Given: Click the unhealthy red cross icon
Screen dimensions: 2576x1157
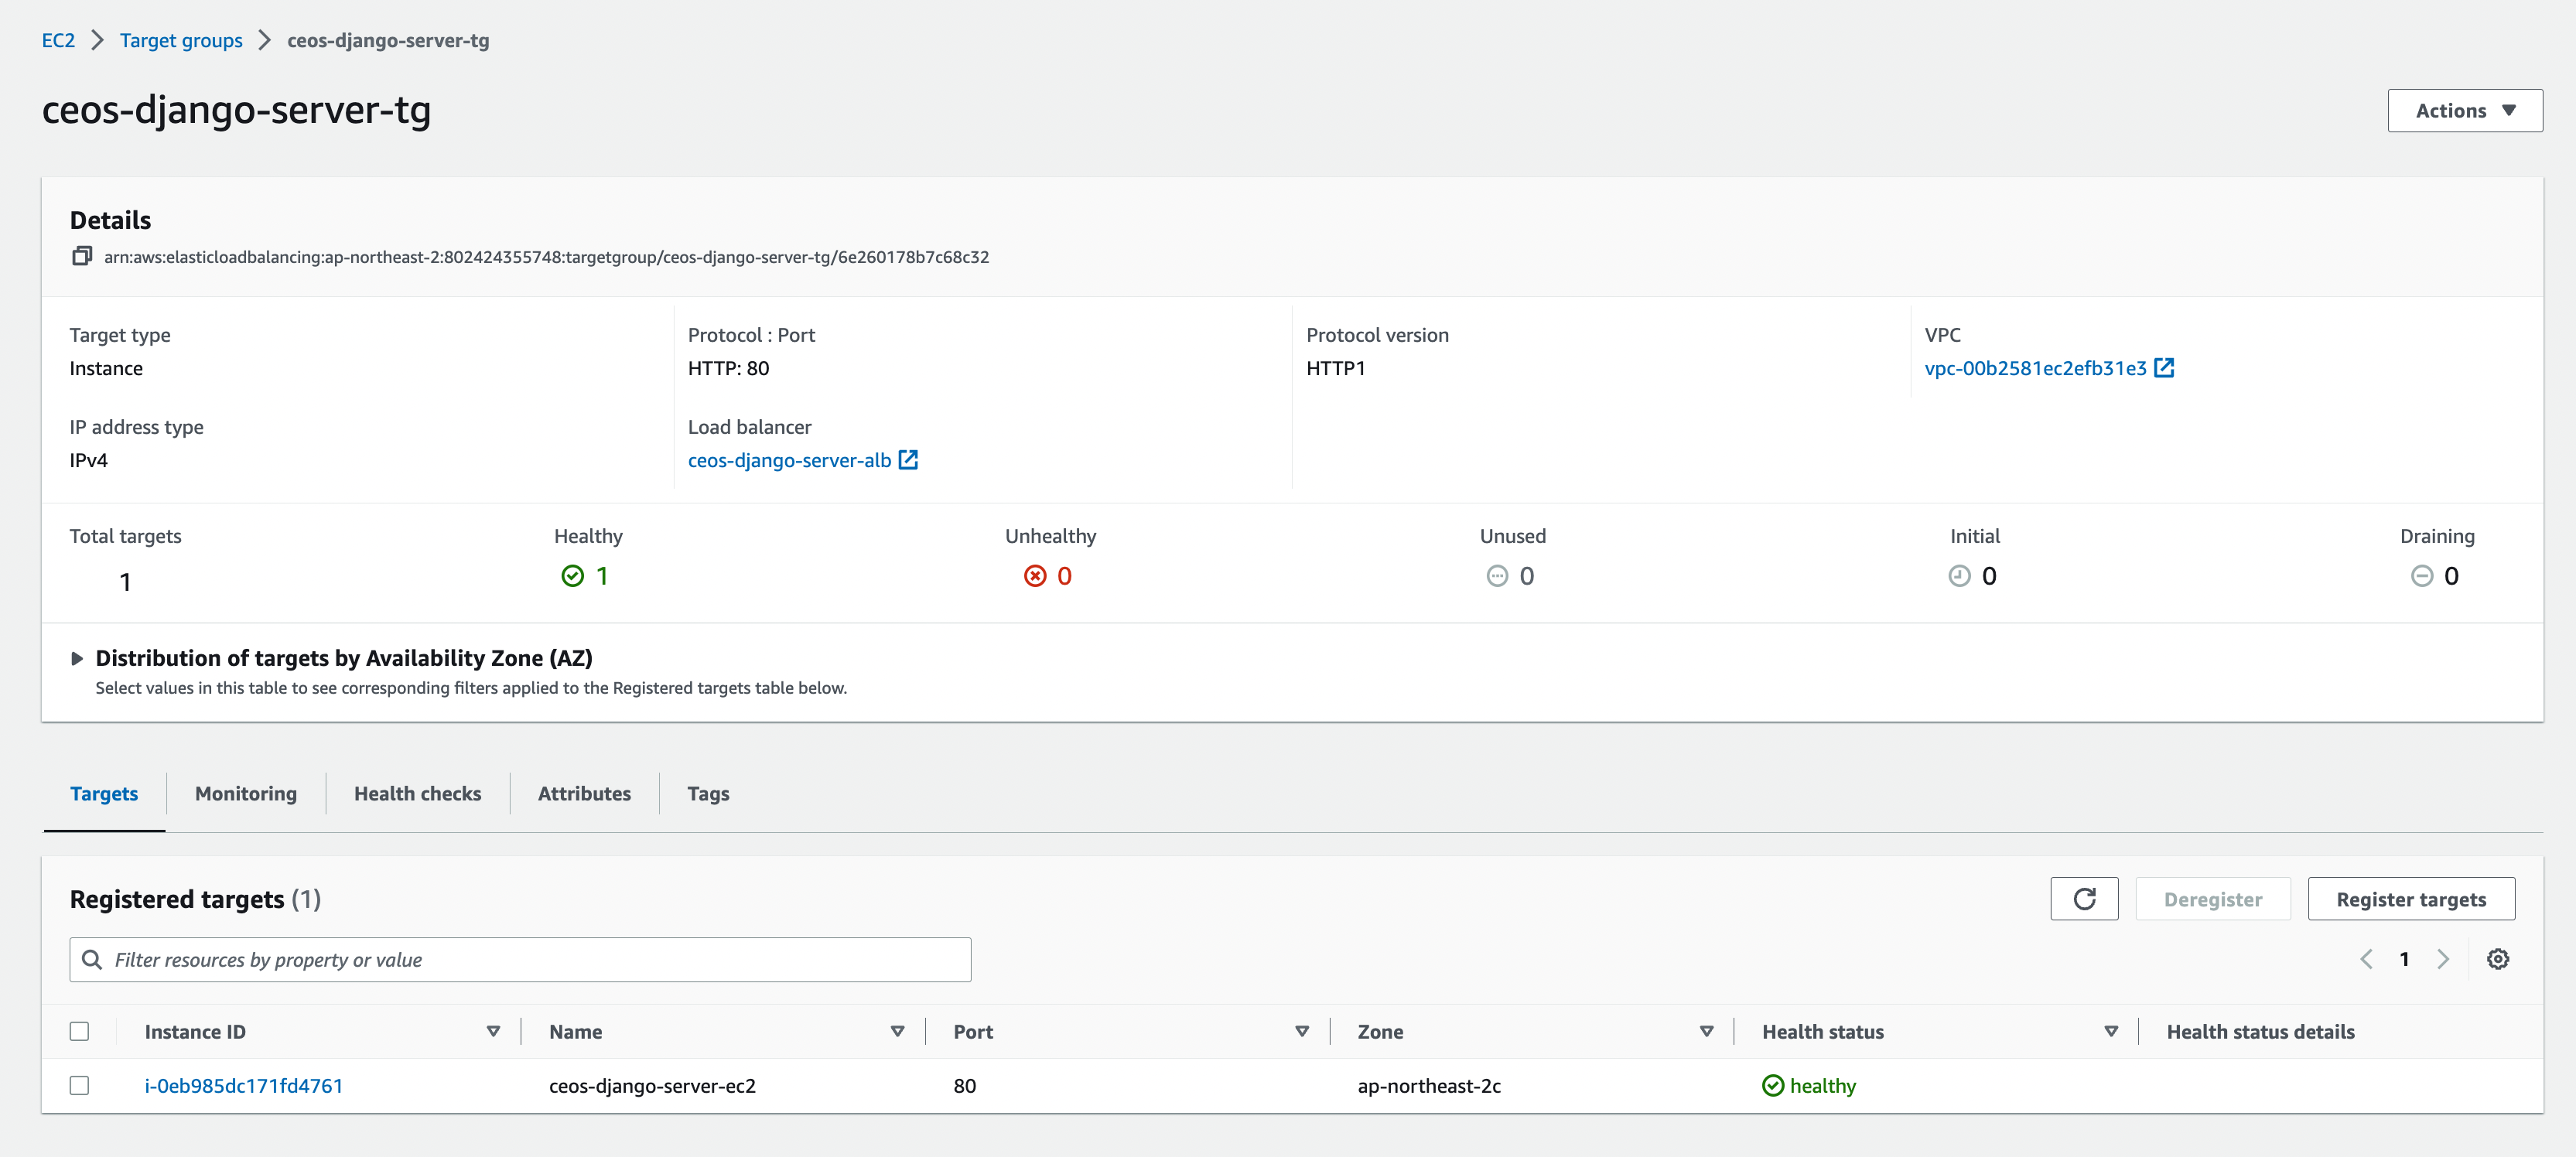Looking at the screenshot, I should coord(1035,576).
